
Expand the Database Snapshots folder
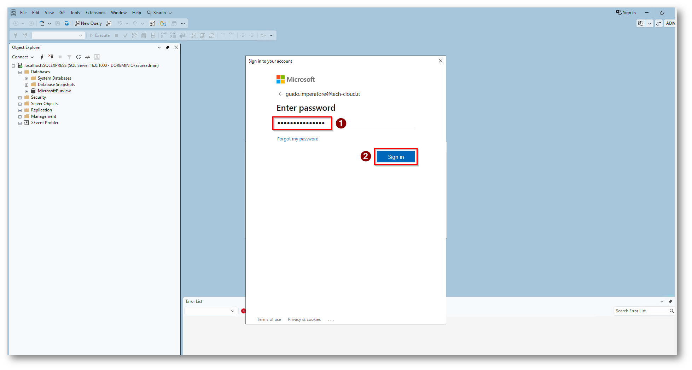[27, 85]
